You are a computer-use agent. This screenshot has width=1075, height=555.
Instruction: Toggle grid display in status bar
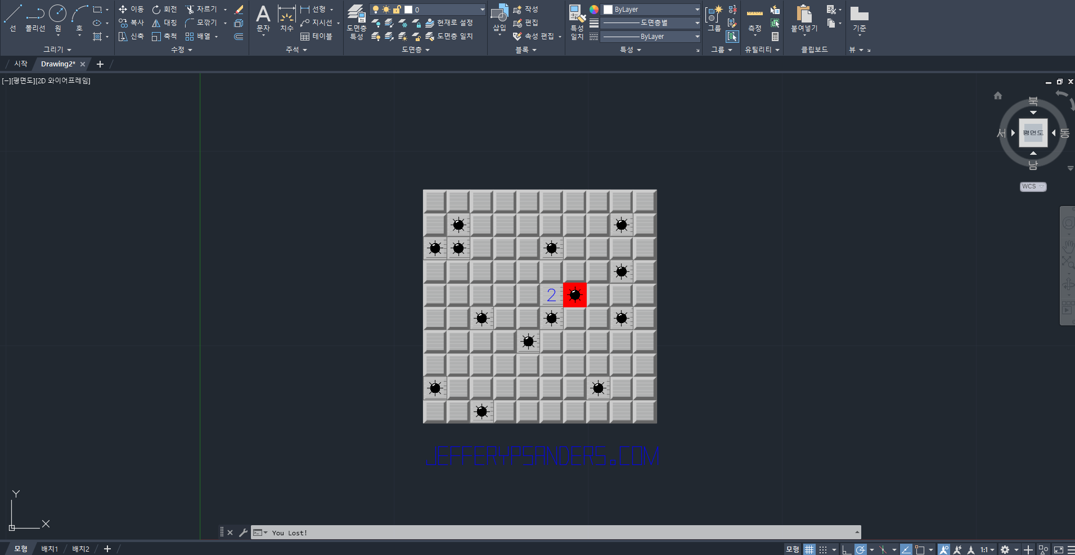809,549
